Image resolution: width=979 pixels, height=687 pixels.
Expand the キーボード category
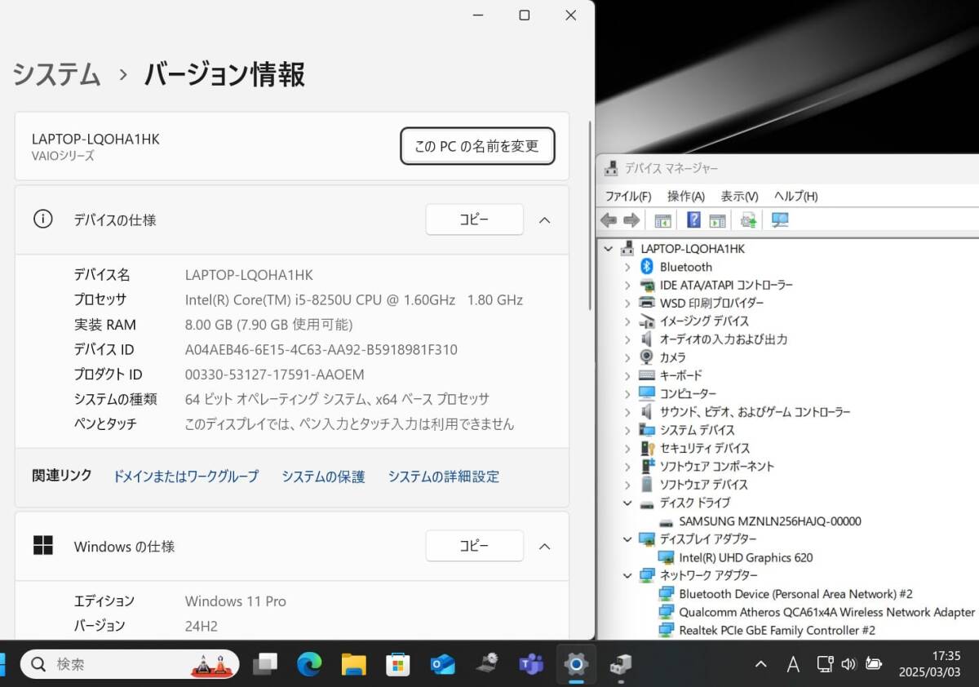(627, 375)
